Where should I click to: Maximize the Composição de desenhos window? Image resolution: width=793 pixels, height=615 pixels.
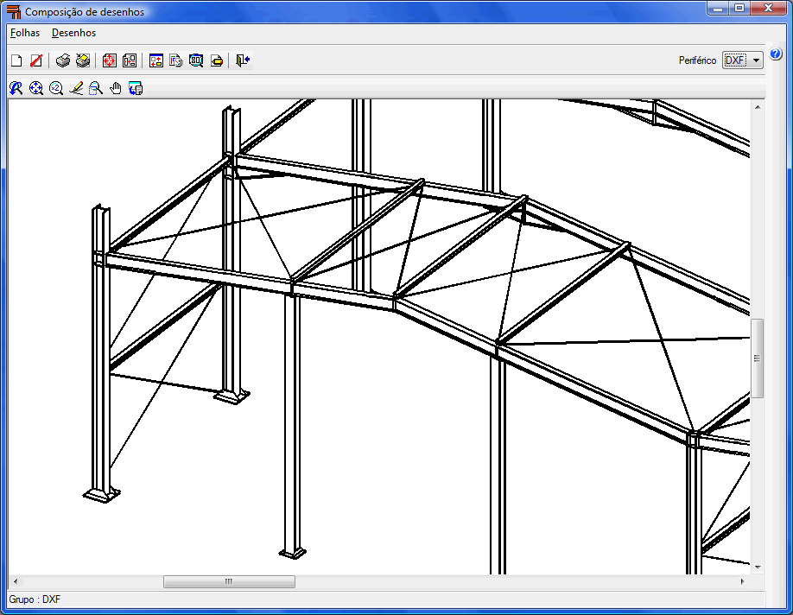(x=739, y=8)
